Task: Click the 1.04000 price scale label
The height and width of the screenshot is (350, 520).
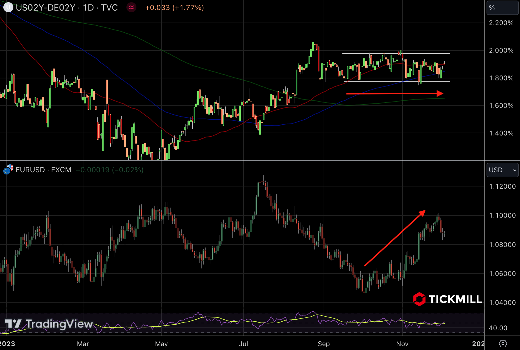Action: (502, 303)
